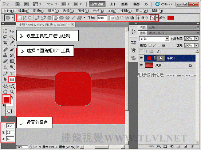Select the Path Selection tool
Screen dimensions: 201x150
pos(5,79)
